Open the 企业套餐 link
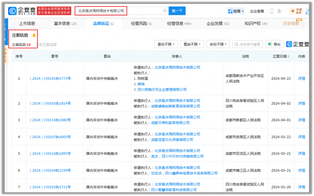The image size is (314, 196). pos(257,11)
